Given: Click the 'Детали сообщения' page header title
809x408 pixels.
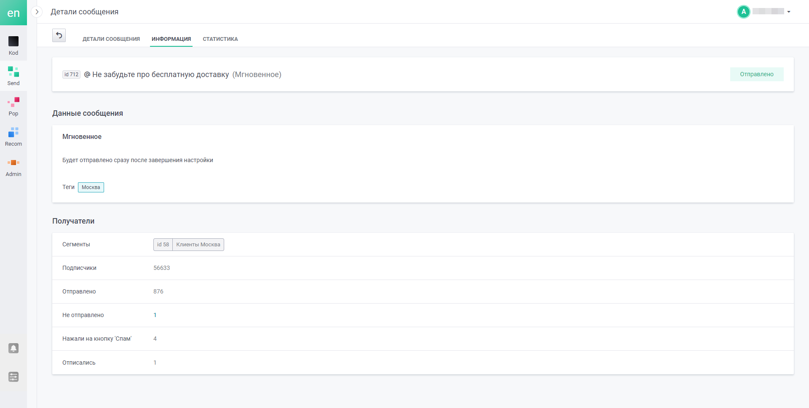Looking at the screenshot, I should point(85,12).
